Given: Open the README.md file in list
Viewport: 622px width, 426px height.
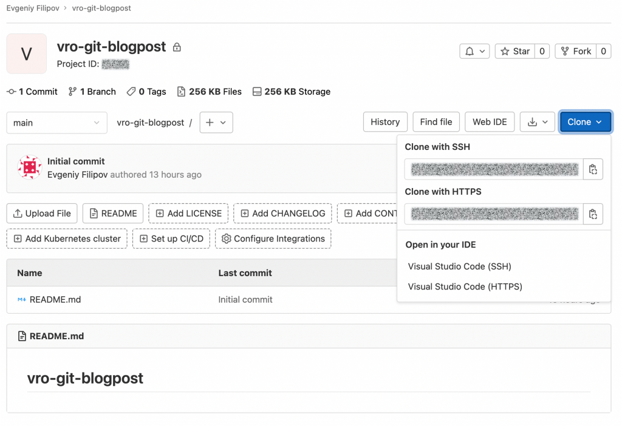Looking at the screenshot, I should point(55,299).
